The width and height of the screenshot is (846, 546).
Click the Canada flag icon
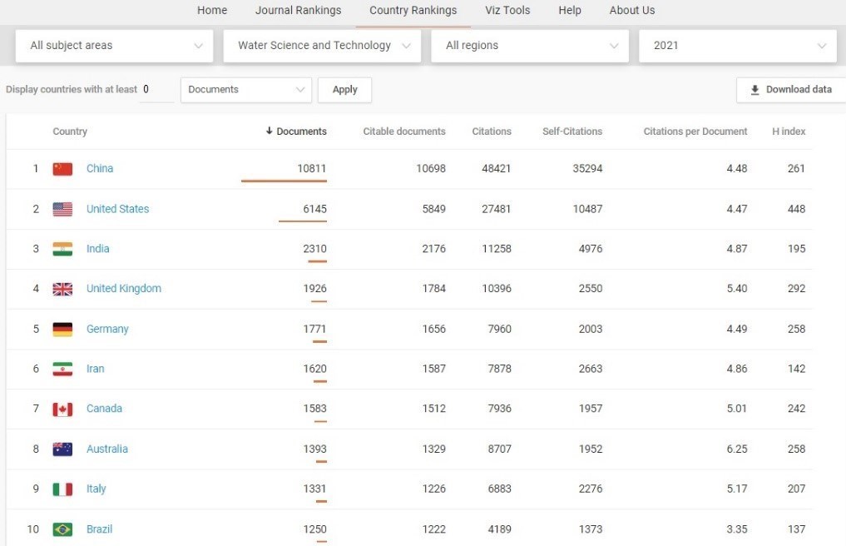(62, 409)
